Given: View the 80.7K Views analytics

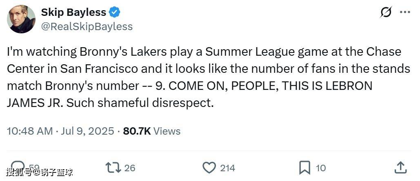Looking at the screenshot, I should pyautogui.click(x=151, y=131).
